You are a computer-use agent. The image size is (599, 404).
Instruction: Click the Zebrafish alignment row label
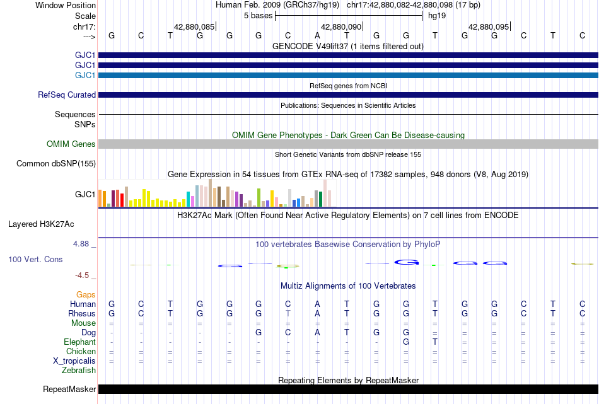pyautogui.click(x=79, y=370)
